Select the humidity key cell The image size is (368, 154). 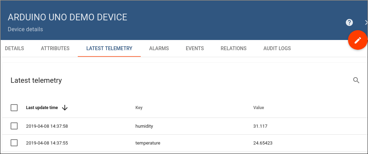pyautogui.click(x=144, y=126)
